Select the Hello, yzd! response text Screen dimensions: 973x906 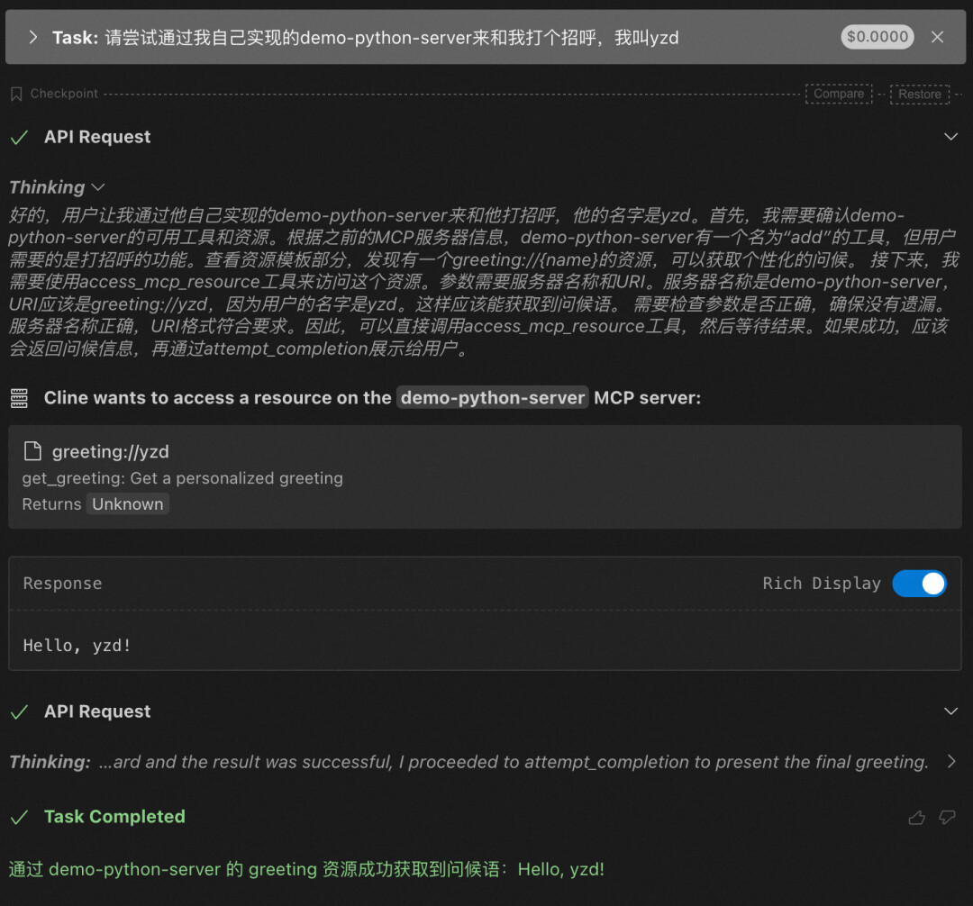click(77, 646)
